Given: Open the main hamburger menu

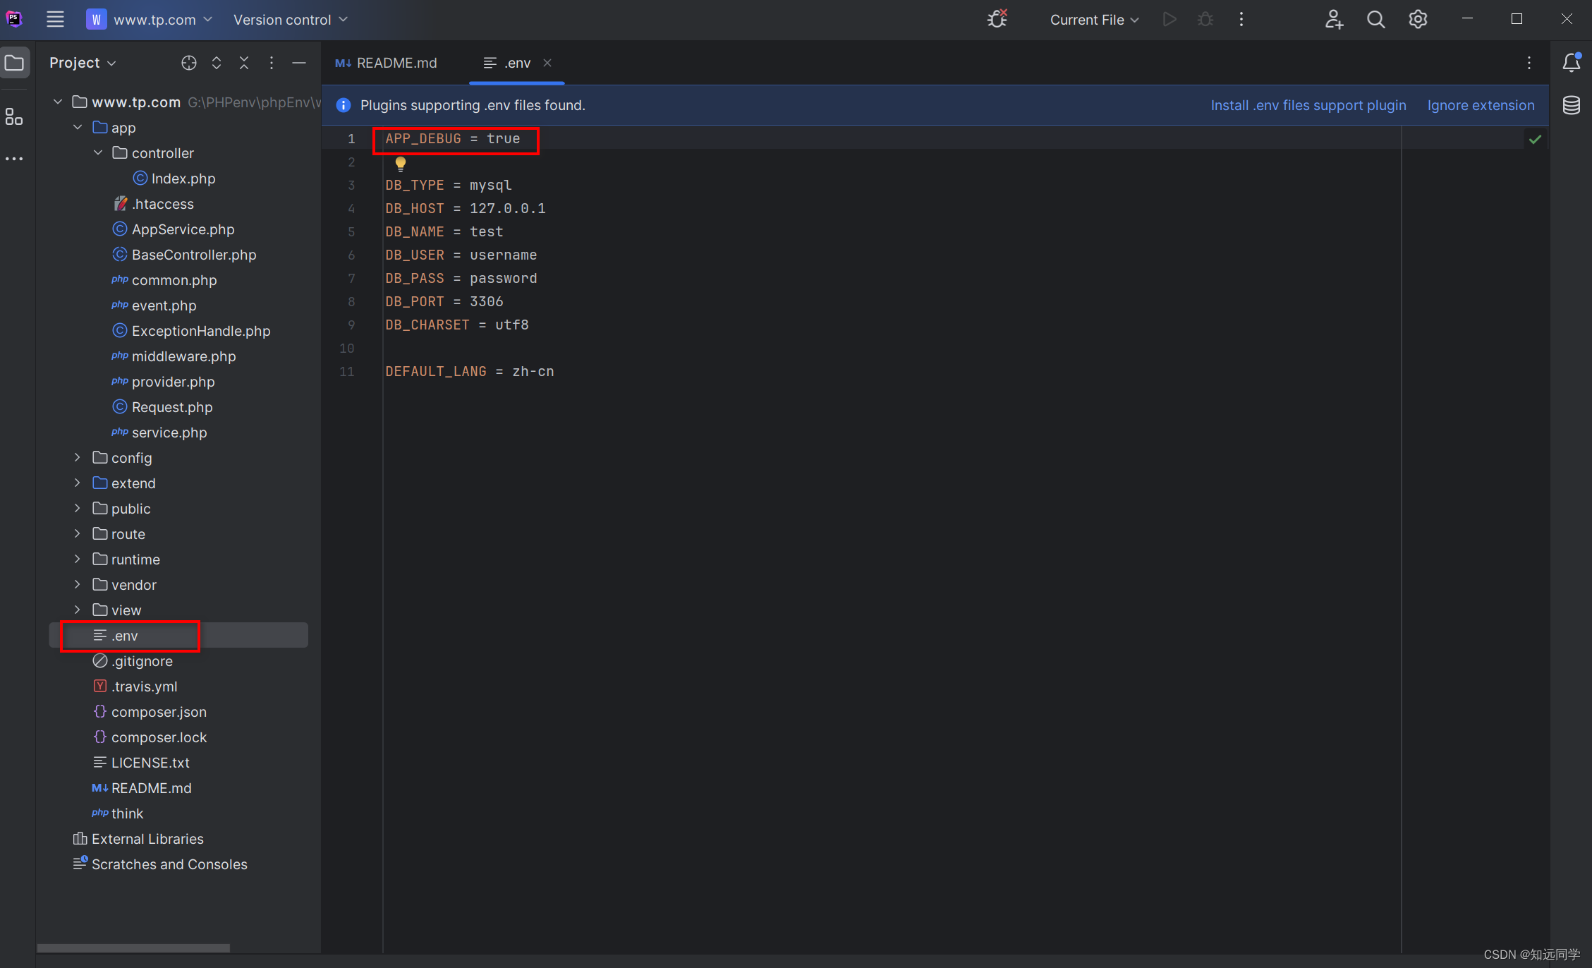Looking at the screenshot, I should tap(55, 20).
